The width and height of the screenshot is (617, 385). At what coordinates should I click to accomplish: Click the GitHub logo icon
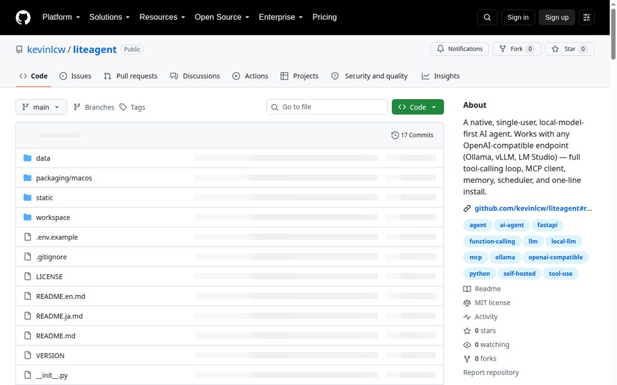[x=23, y=17]
